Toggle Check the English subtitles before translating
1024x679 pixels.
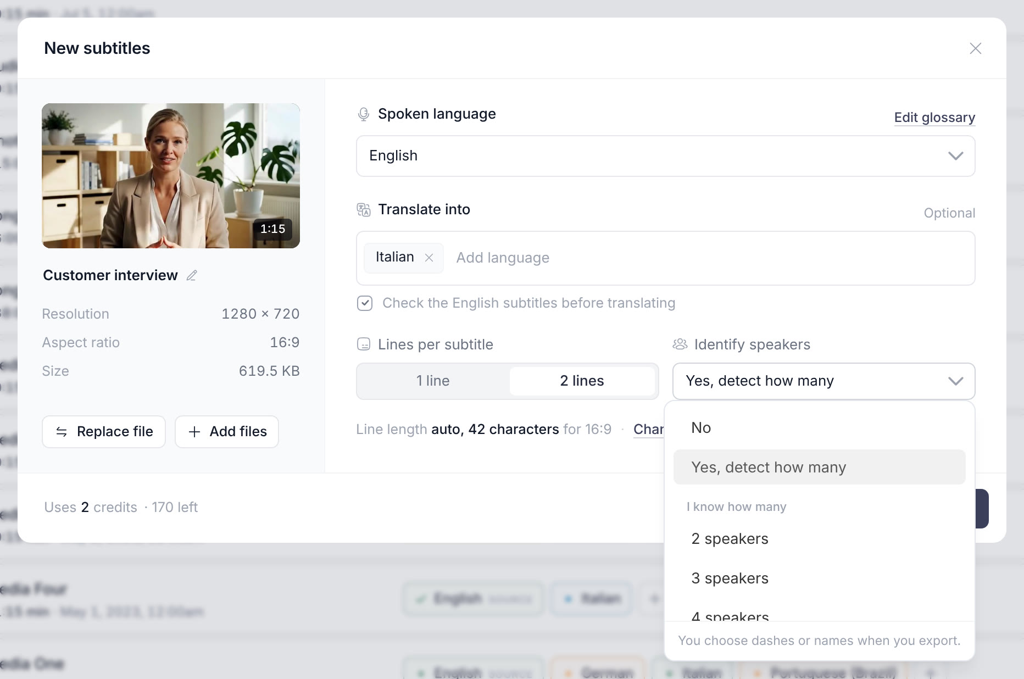[365, 303]
